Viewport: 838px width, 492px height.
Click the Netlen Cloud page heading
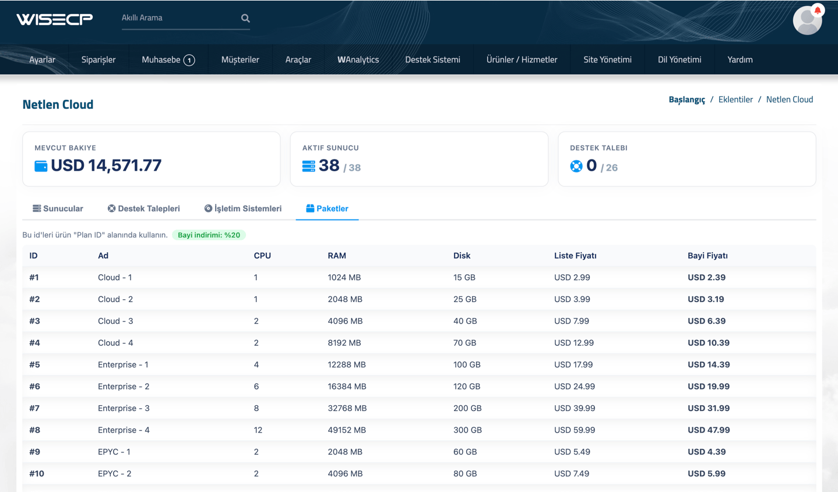pos(58,105)
